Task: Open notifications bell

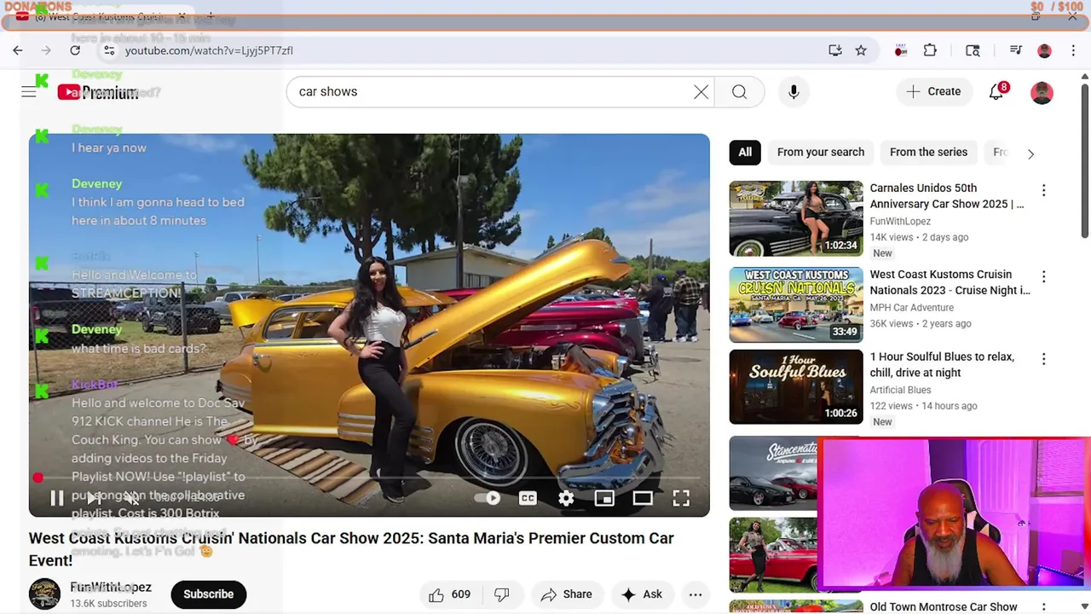Action: point(996,91)
